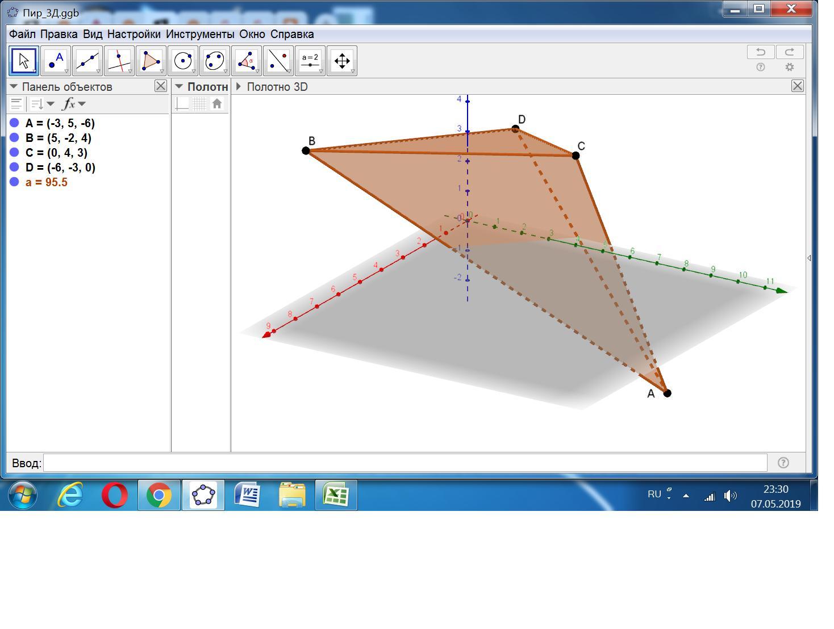
Task: Collapse the Панель объектов panel header
Action: (14, 87)
